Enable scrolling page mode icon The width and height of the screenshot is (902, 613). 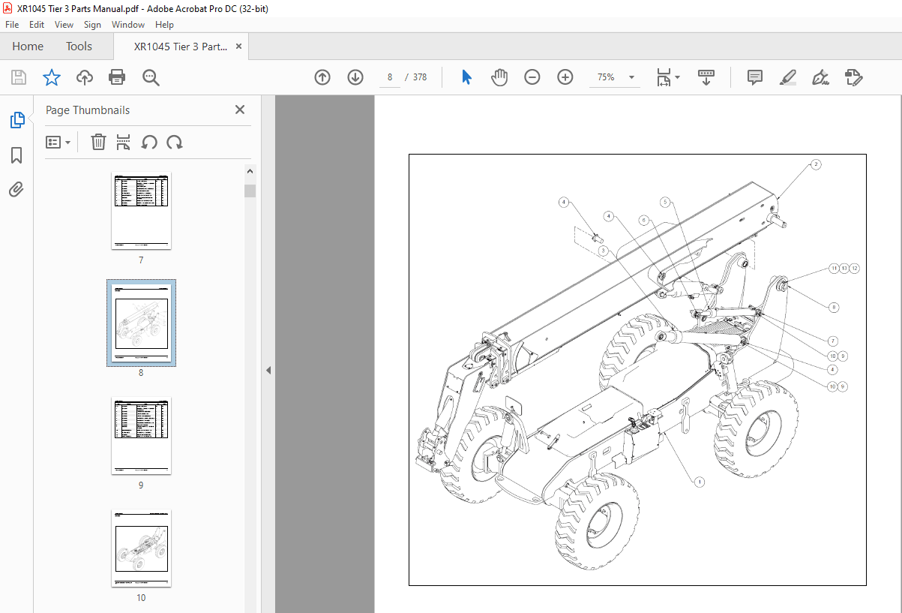pyautogui.click(x=706, y=77)
